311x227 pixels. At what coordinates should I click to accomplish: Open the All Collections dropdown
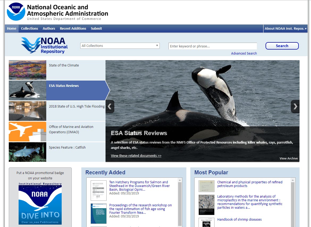(120, 46)
